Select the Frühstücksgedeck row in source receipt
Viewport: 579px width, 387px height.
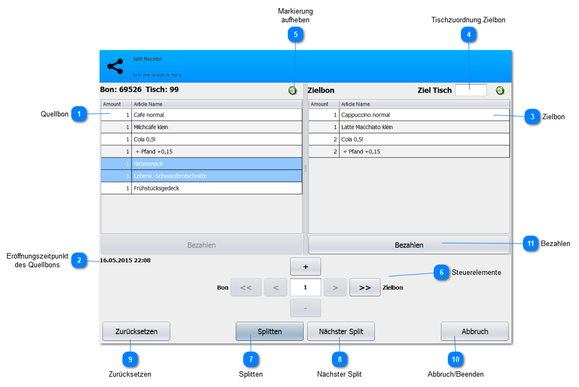201,188
